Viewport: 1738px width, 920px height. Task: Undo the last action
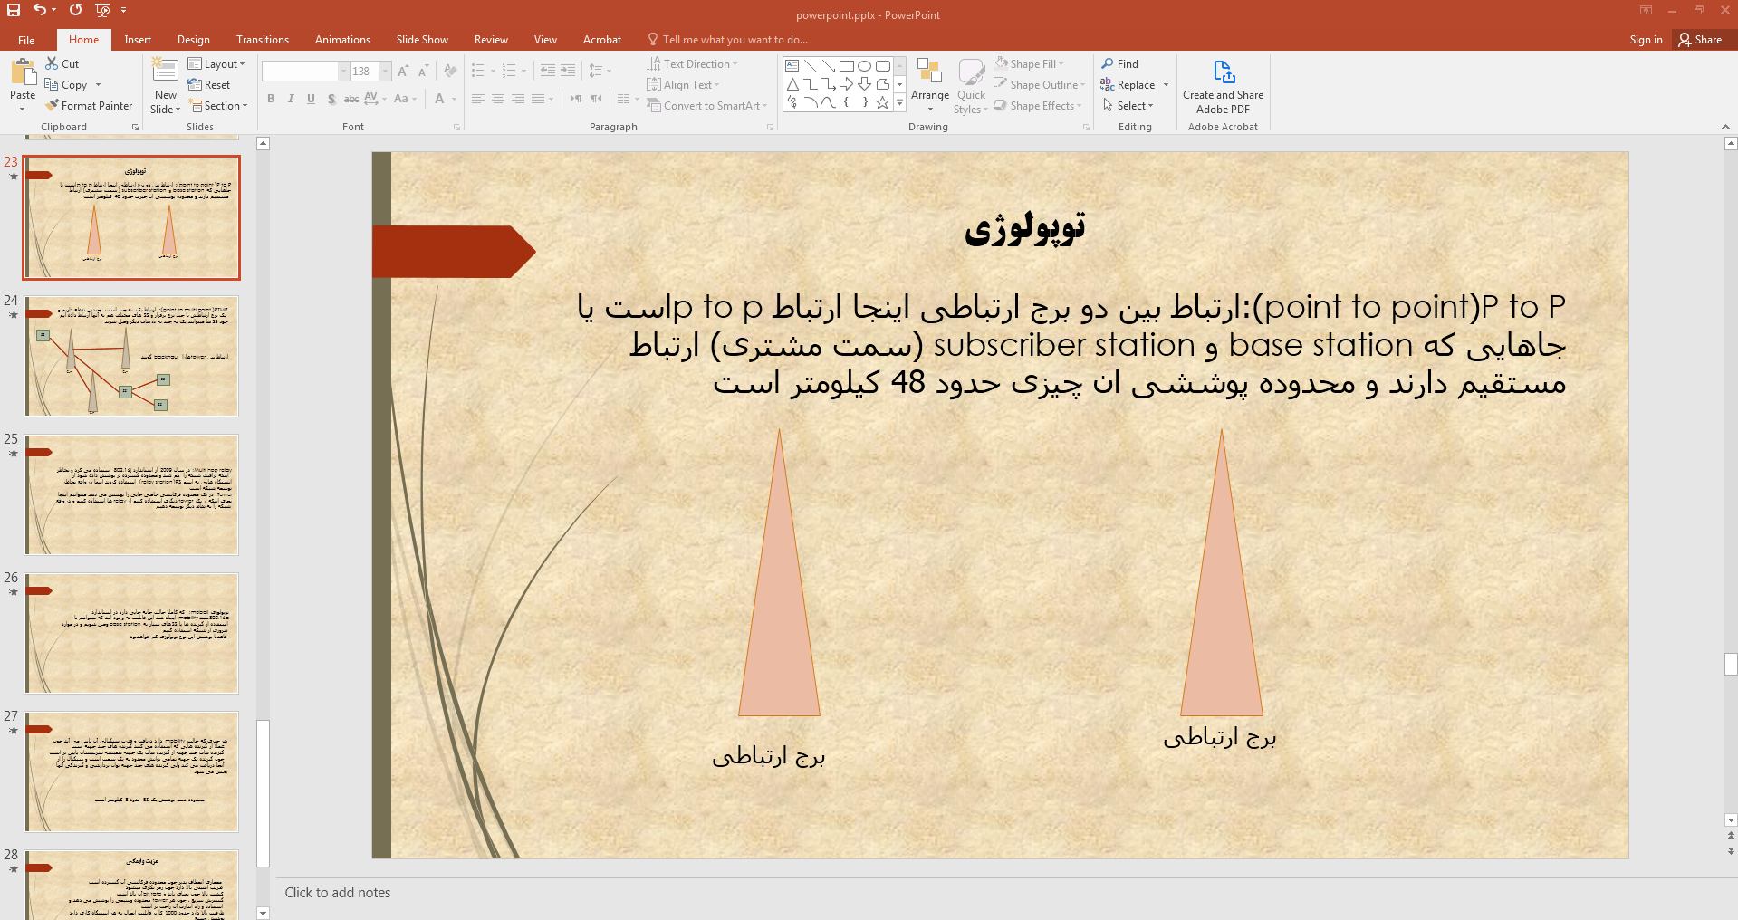pyautogui.click(x=40, y=10)
